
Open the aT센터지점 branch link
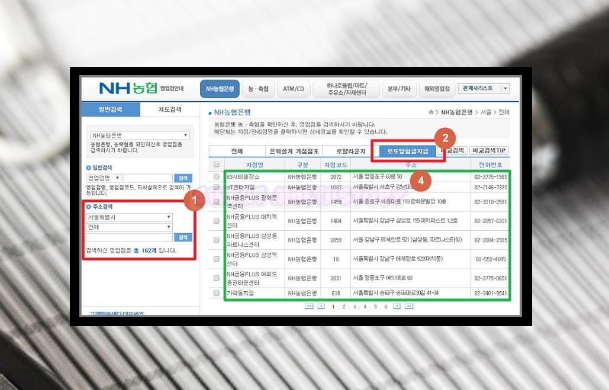tap(241, 187)
